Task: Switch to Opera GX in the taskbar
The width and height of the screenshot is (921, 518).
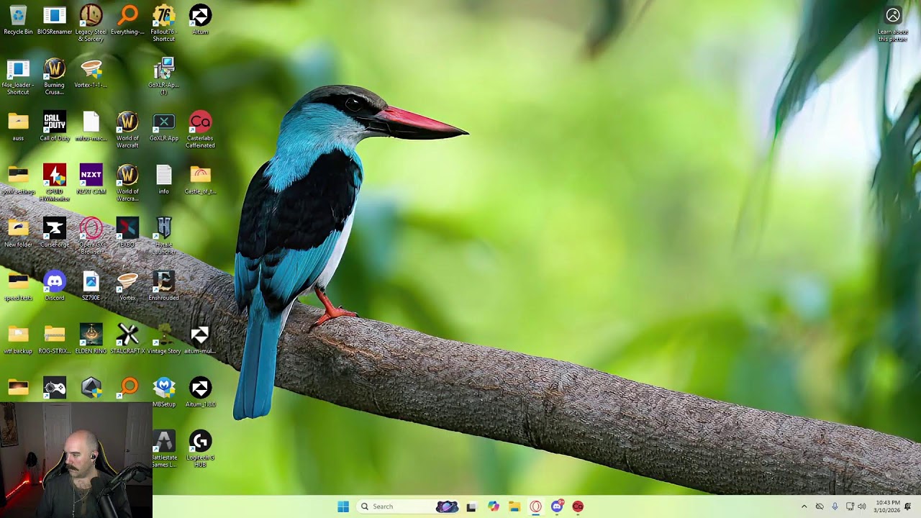Action: coord(535,506)
